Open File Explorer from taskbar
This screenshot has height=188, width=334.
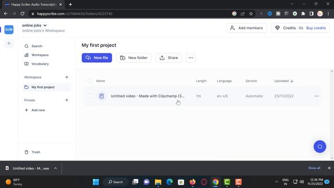click(x=158, y=182)
